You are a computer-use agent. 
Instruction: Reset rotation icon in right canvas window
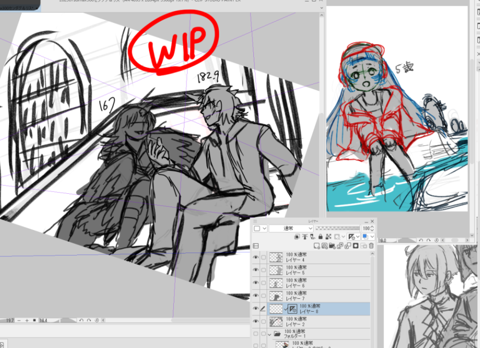click(x=436, y=241)
